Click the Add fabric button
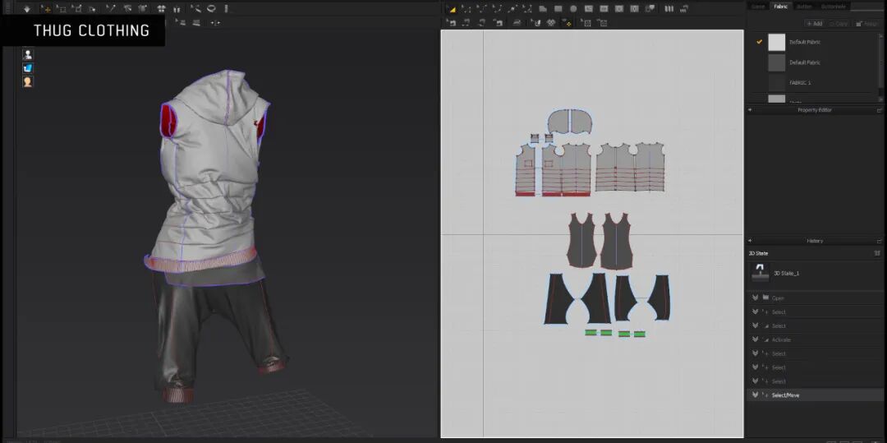 (814, 24)
